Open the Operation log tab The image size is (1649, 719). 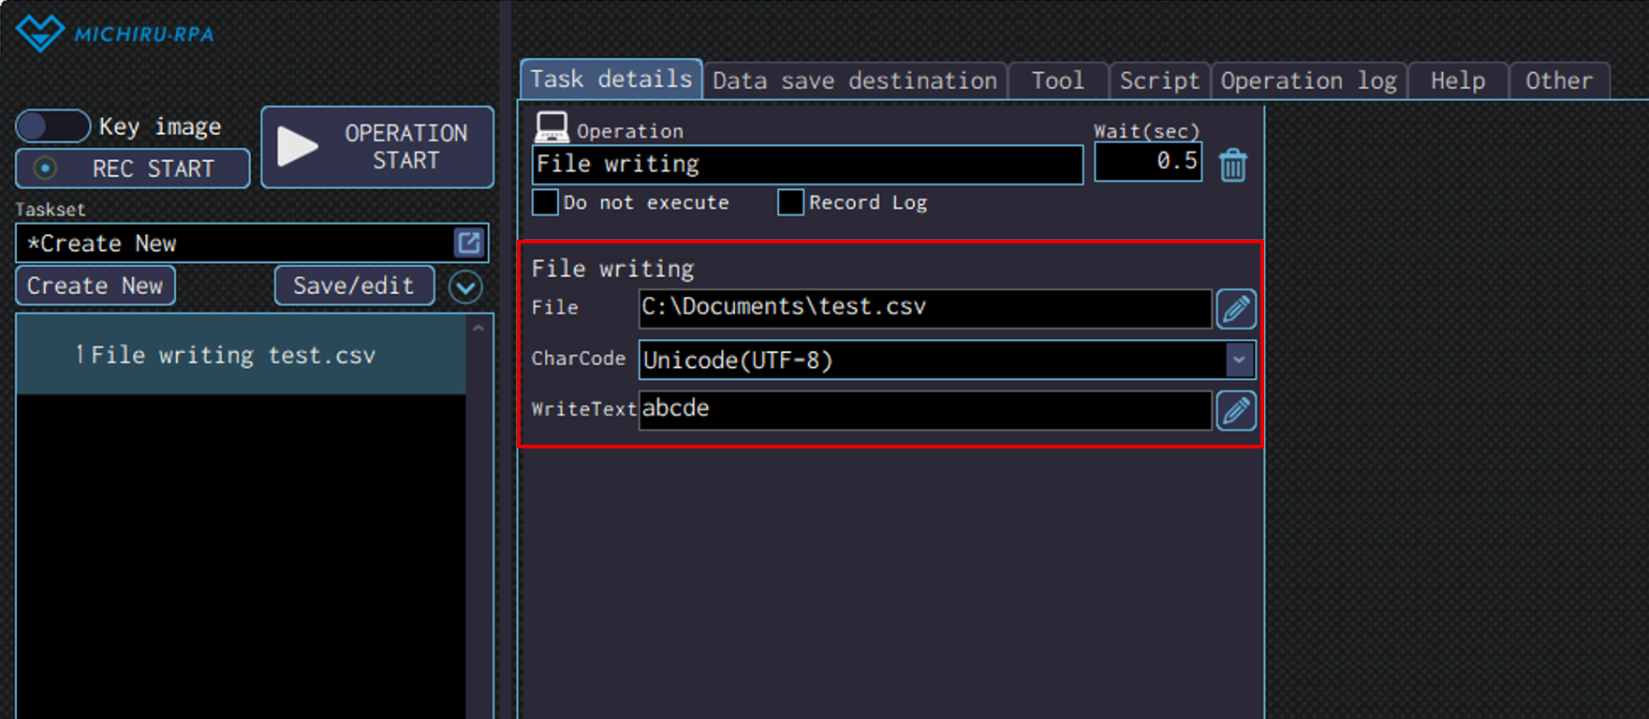coord(1308,81)
